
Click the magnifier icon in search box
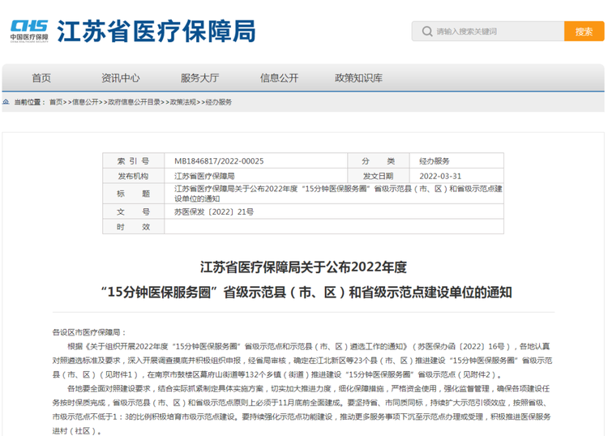(427, 32)
